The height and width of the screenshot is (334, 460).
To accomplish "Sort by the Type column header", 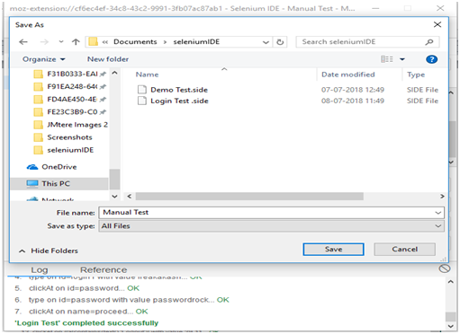I will pyautogui.click(x=416, y=75).
